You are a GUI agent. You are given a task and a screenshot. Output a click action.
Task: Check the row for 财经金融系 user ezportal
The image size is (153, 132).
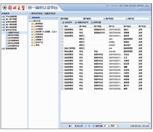pos(62,51)
